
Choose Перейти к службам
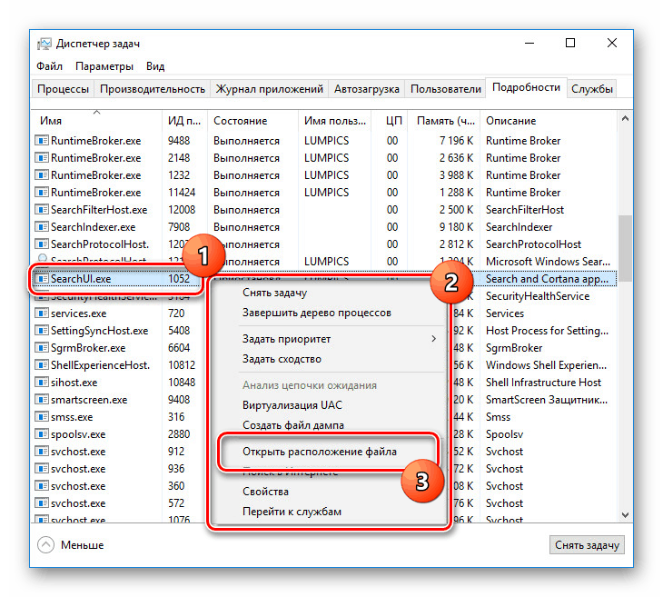coord(292,512)
